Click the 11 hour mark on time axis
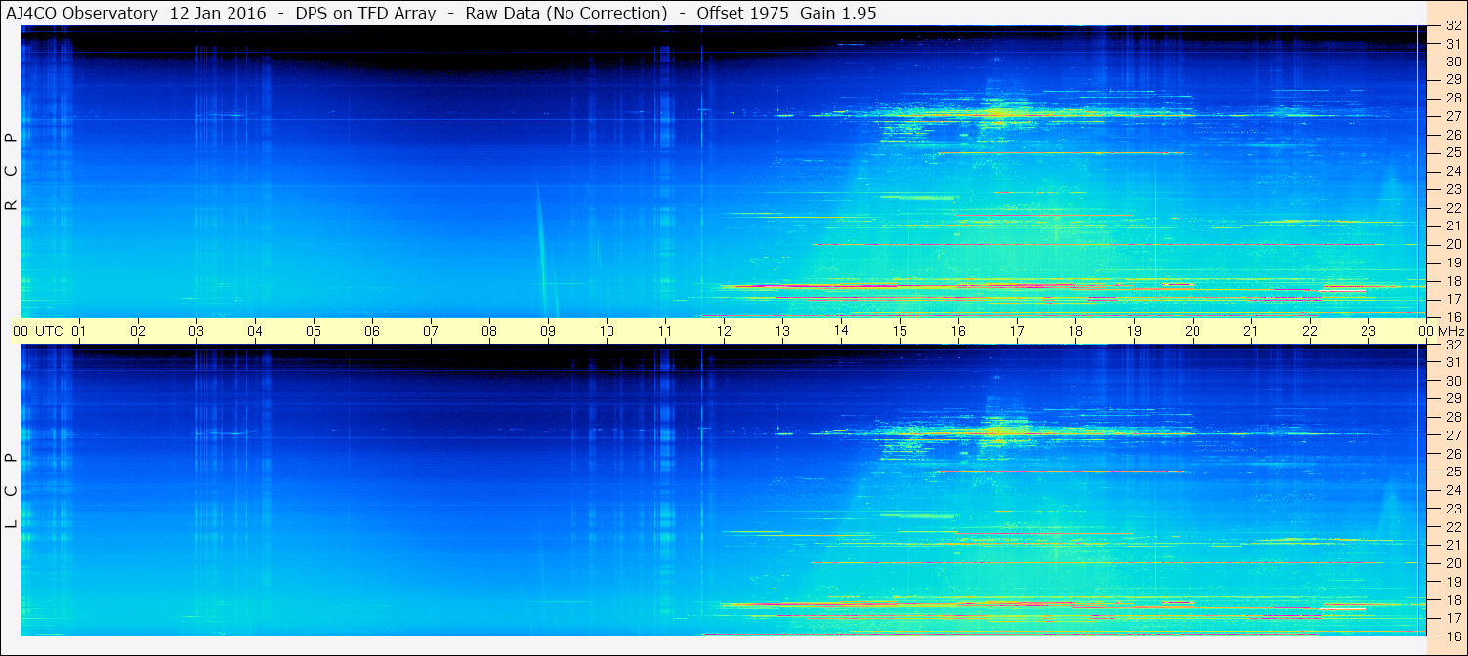Image resolution: width=1468 pixels, height=656 pixels. point(665,331)
